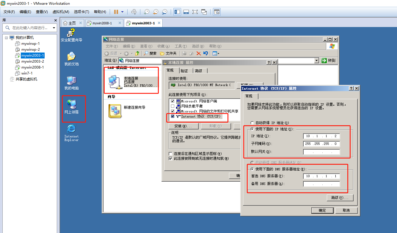
Task: Check 连接后在通知区域显示图标 checkbox
Action: pyautogui.click(x=170, y=154)
